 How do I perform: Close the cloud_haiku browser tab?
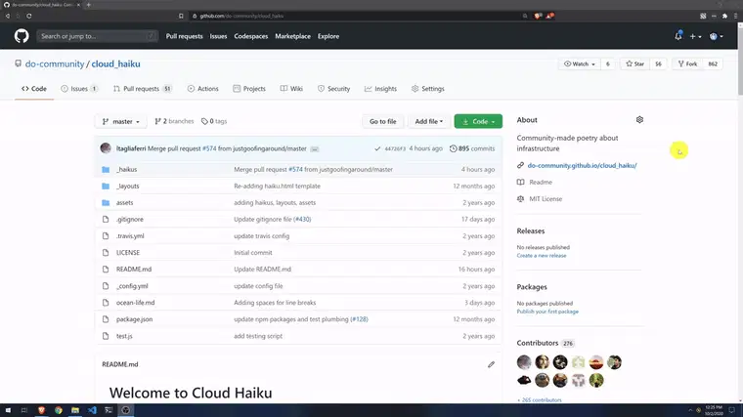78,5
